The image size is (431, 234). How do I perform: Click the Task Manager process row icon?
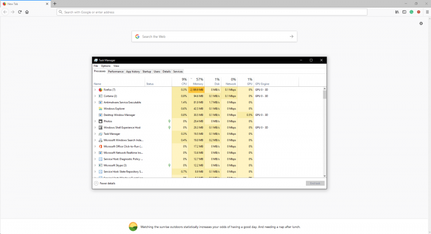click(101, 134)
